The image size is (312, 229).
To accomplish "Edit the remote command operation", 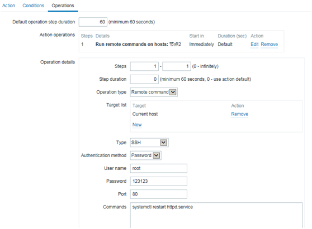I will click(x=254, y=44).
